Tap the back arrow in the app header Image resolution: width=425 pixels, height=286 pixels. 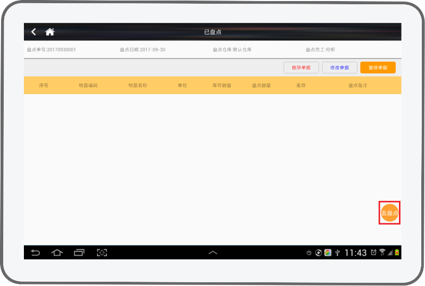[x=33, y=32]
